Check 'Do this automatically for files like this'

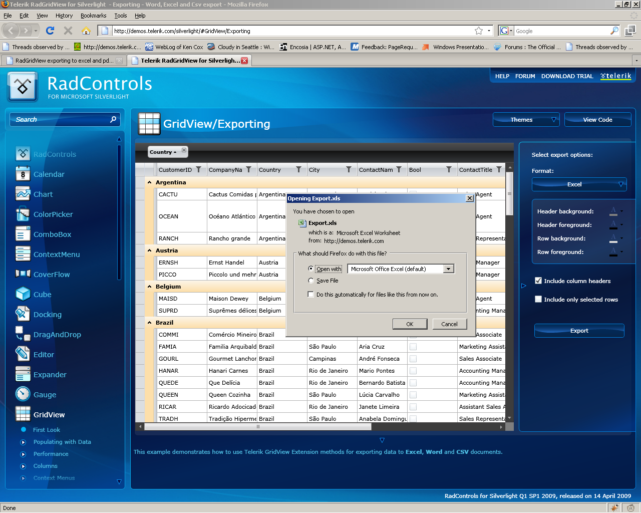click(x=311, y=295)
